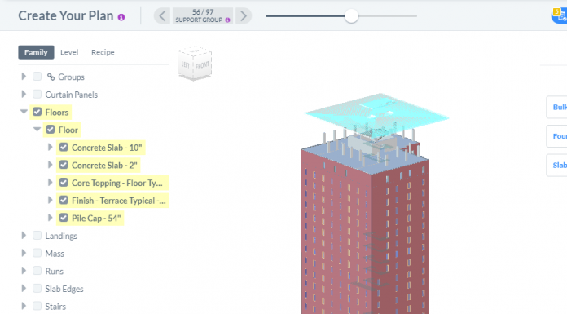The height and width of the screenshot is (314, 567).
Task: Click the previous support group arrow
Action: tap(162, 16)
